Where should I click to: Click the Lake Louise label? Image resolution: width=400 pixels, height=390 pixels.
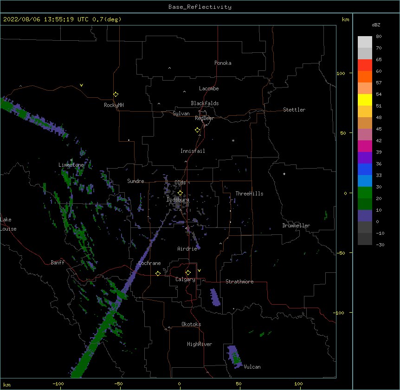(x=8, y=224)
